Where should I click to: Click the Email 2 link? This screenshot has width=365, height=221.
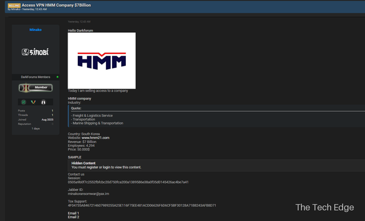[74, 217]
